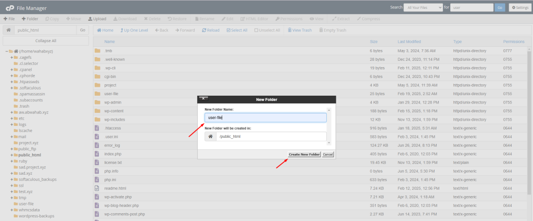Open the Settings gear button
This screenshot has width=533, height=221.
[519, 8]
